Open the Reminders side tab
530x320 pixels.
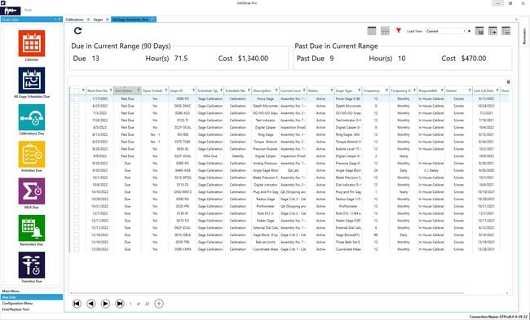[524, 36]
